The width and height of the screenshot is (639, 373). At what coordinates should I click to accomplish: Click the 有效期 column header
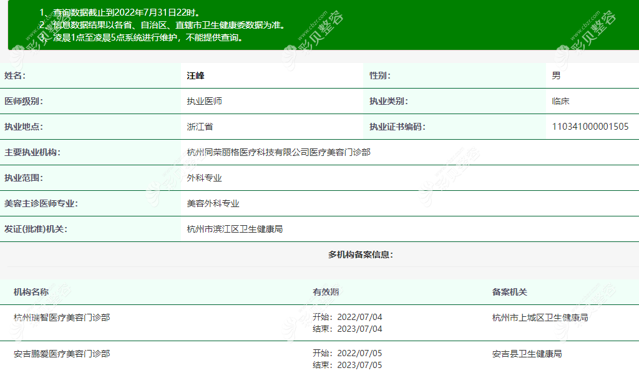click(x=326, y=292)
